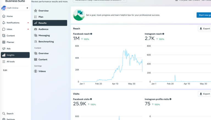The width and height of the screenshot is (211, 120).
Task: Select Plan in Insights menu
Action: click(x=41, y=17)
